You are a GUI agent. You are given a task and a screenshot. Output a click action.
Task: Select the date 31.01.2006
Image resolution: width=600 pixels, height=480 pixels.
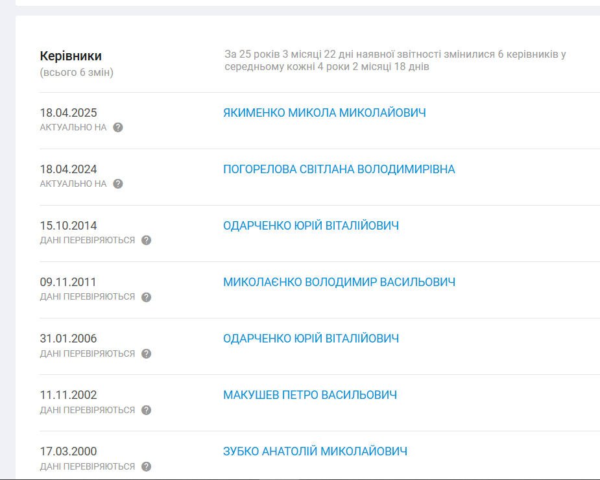pyautogui.click(x=69, y=339)
